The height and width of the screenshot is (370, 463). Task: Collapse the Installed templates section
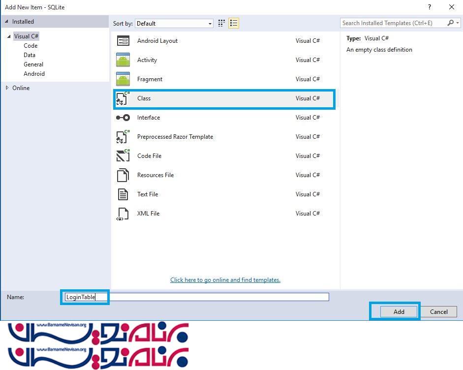point(6,22)
